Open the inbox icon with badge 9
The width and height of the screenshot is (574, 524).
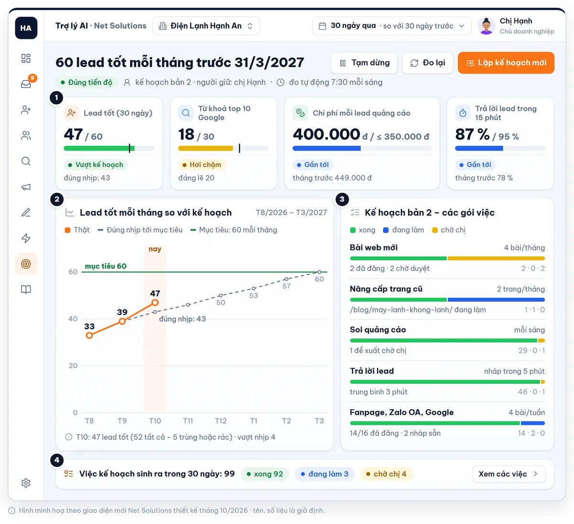pyautogui.click(x=26, y=84)
